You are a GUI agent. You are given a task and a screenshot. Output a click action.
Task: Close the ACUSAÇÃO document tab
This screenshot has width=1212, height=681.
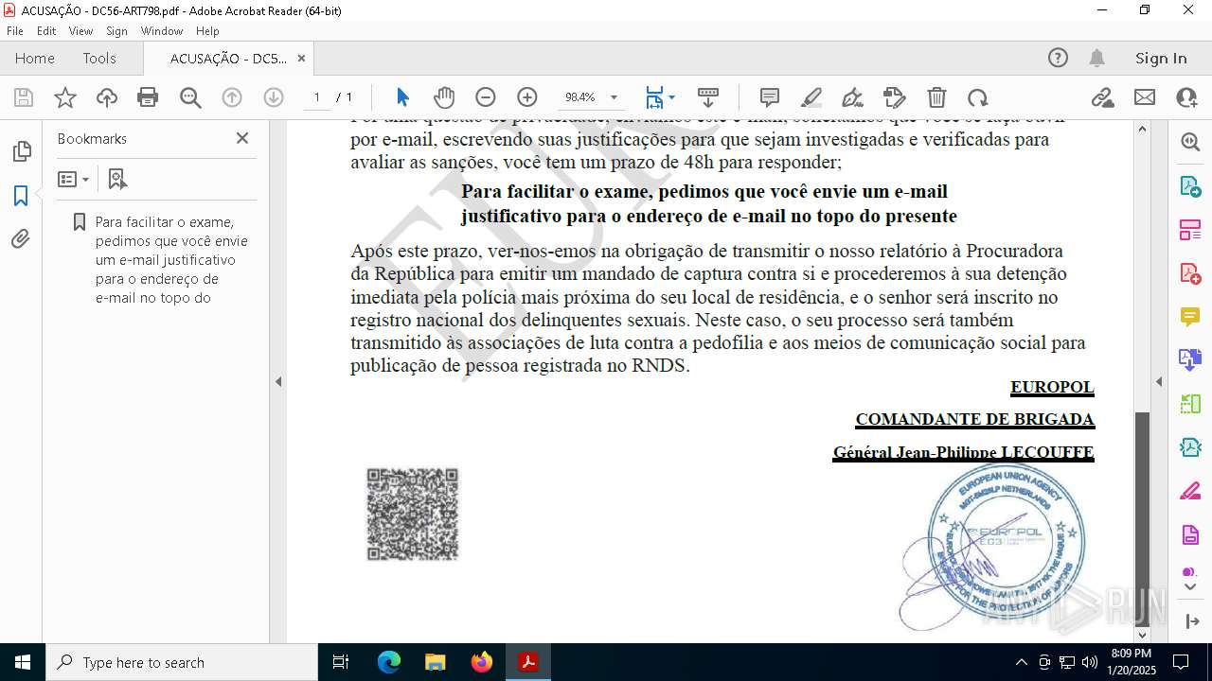[x=302, y=59]
